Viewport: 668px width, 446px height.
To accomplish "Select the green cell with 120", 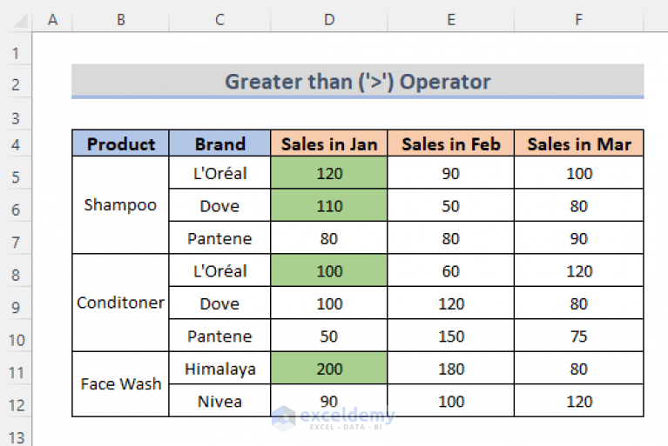I will 329,173.
